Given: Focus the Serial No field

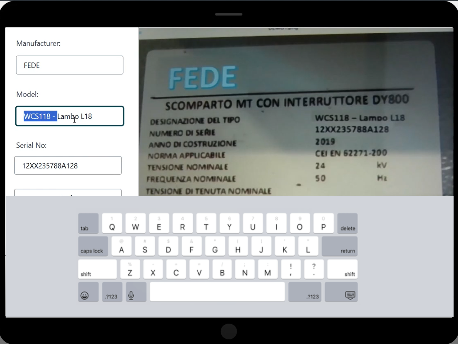Looking at the screenshot, I should tap(68, 165).
